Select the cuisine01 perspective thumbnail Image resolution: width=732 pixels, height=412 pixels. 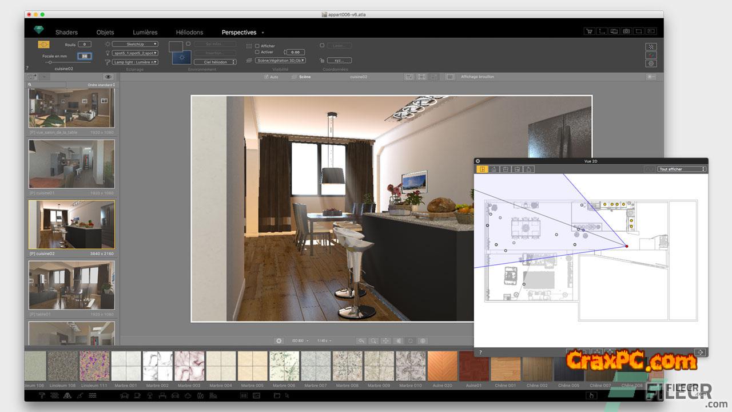pyautogui.click(x=71, y=163)
